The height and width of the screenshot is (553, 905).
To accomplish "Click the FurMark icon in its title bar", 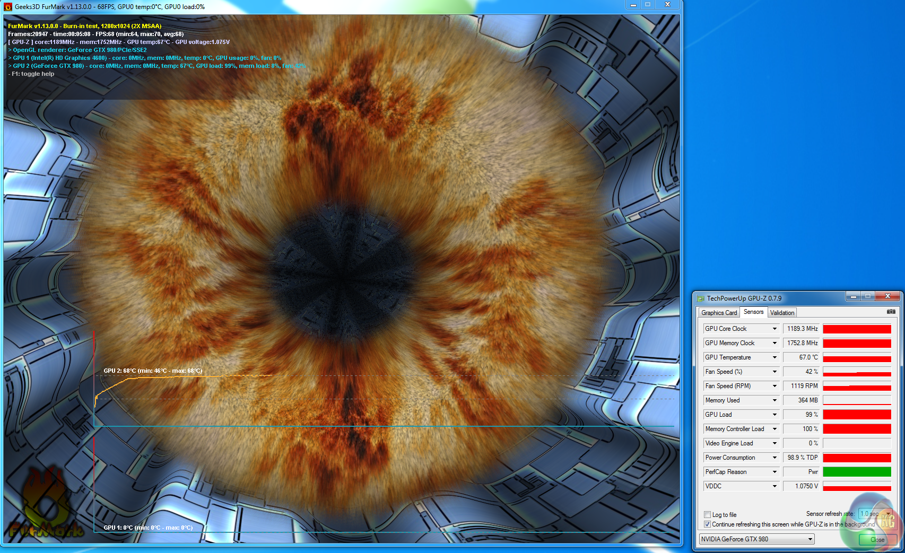I will point(8,7).
